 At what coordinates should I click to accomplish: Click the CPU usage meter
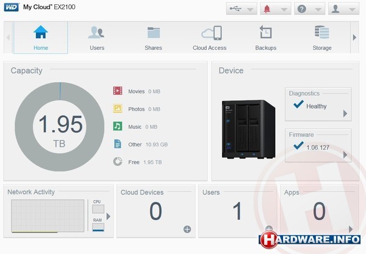98,209
